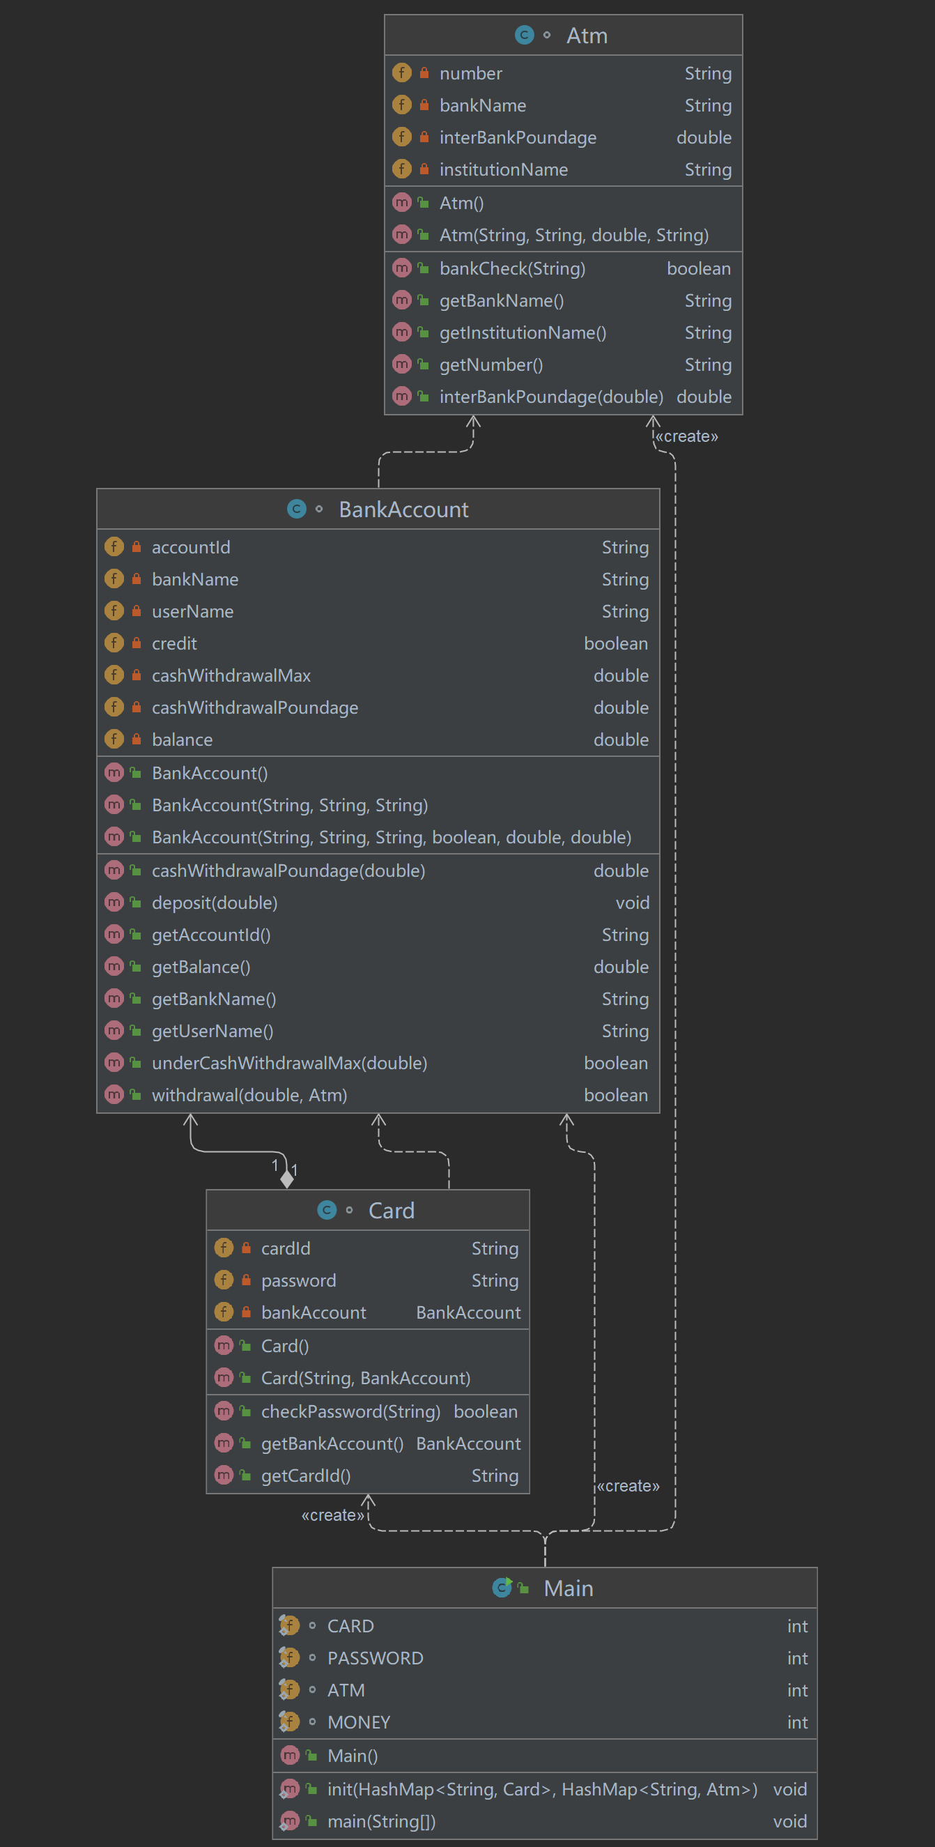Click the Card class icon in header
The image size is (935, 1847).
(327, 1210)
